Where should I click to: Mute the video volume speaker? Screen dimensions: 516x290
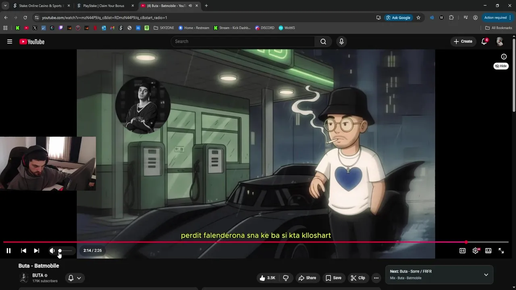[52, 251]
